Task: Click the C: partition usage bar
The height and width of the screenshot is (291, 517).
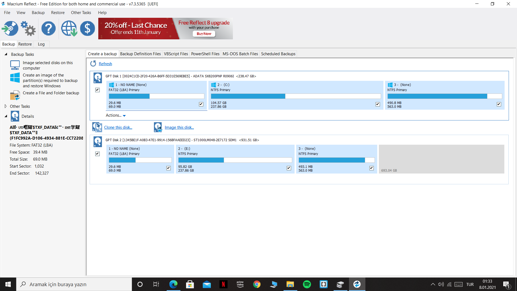Action: pyautogui.click(x=295, y=96)
